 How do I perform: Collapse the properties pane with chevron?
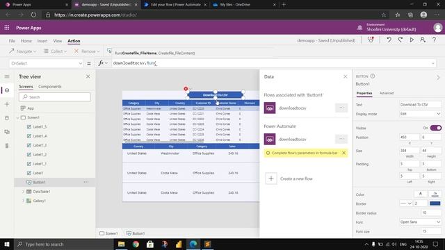pyautogui.click(x=438, y=78)
